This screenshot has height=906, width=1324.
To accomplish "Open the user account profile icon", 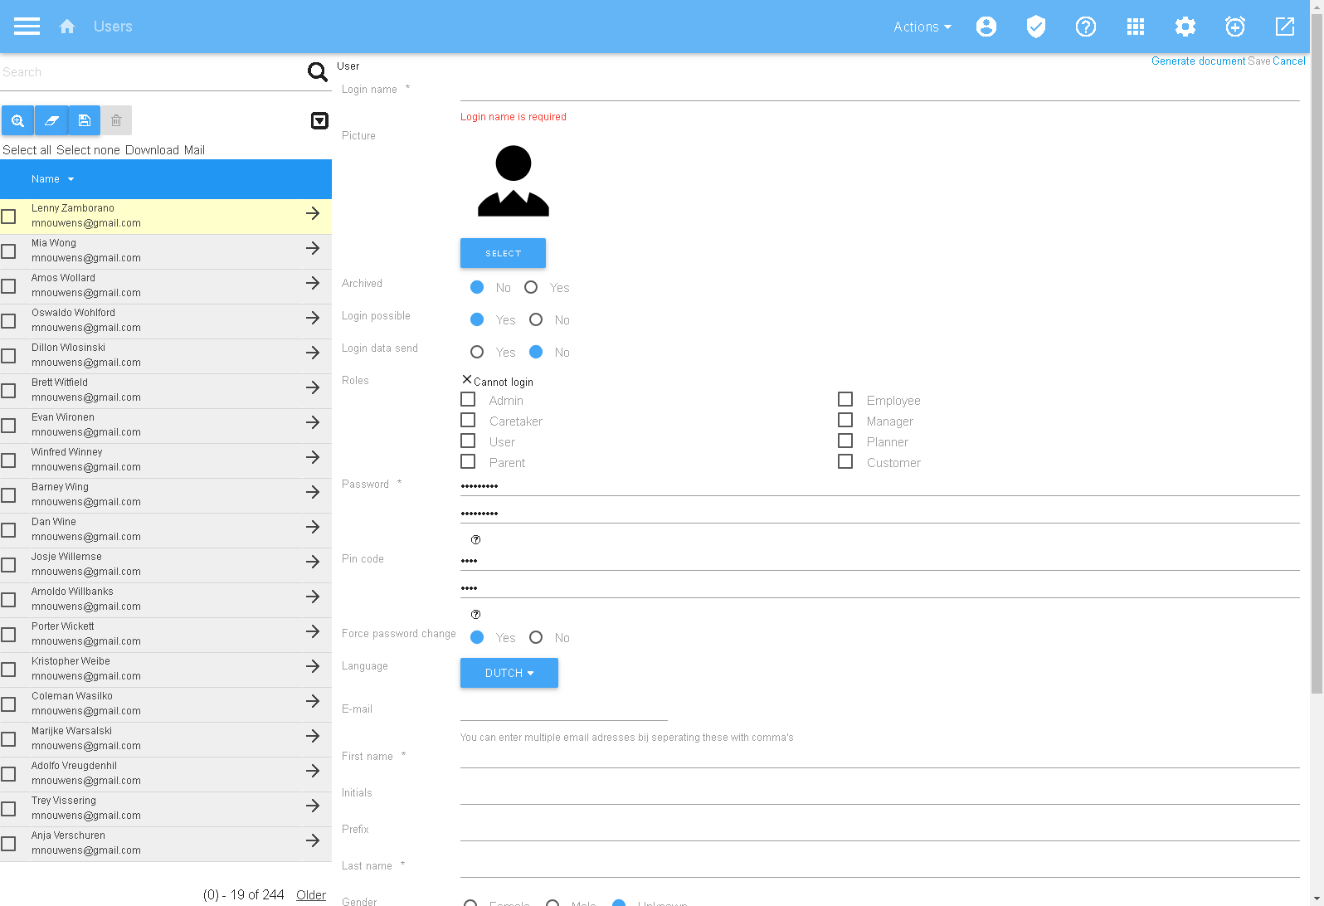I will [986, 27].
